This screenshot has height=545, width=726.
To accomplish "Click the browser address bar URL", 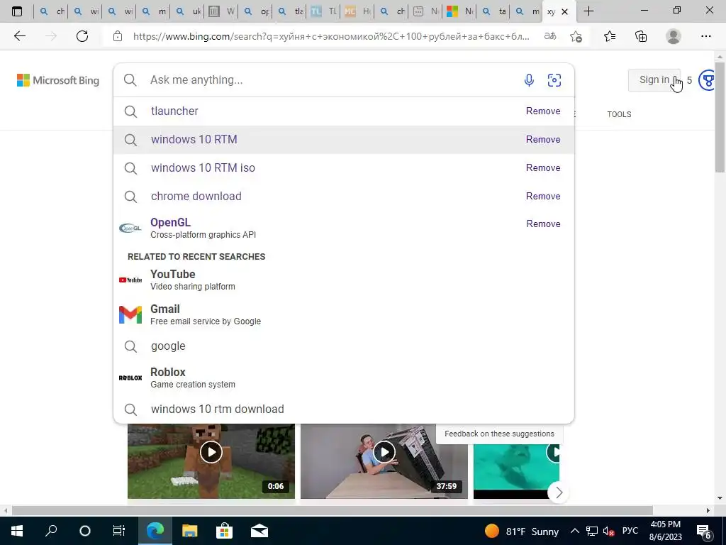I will (x=330, y=36).
